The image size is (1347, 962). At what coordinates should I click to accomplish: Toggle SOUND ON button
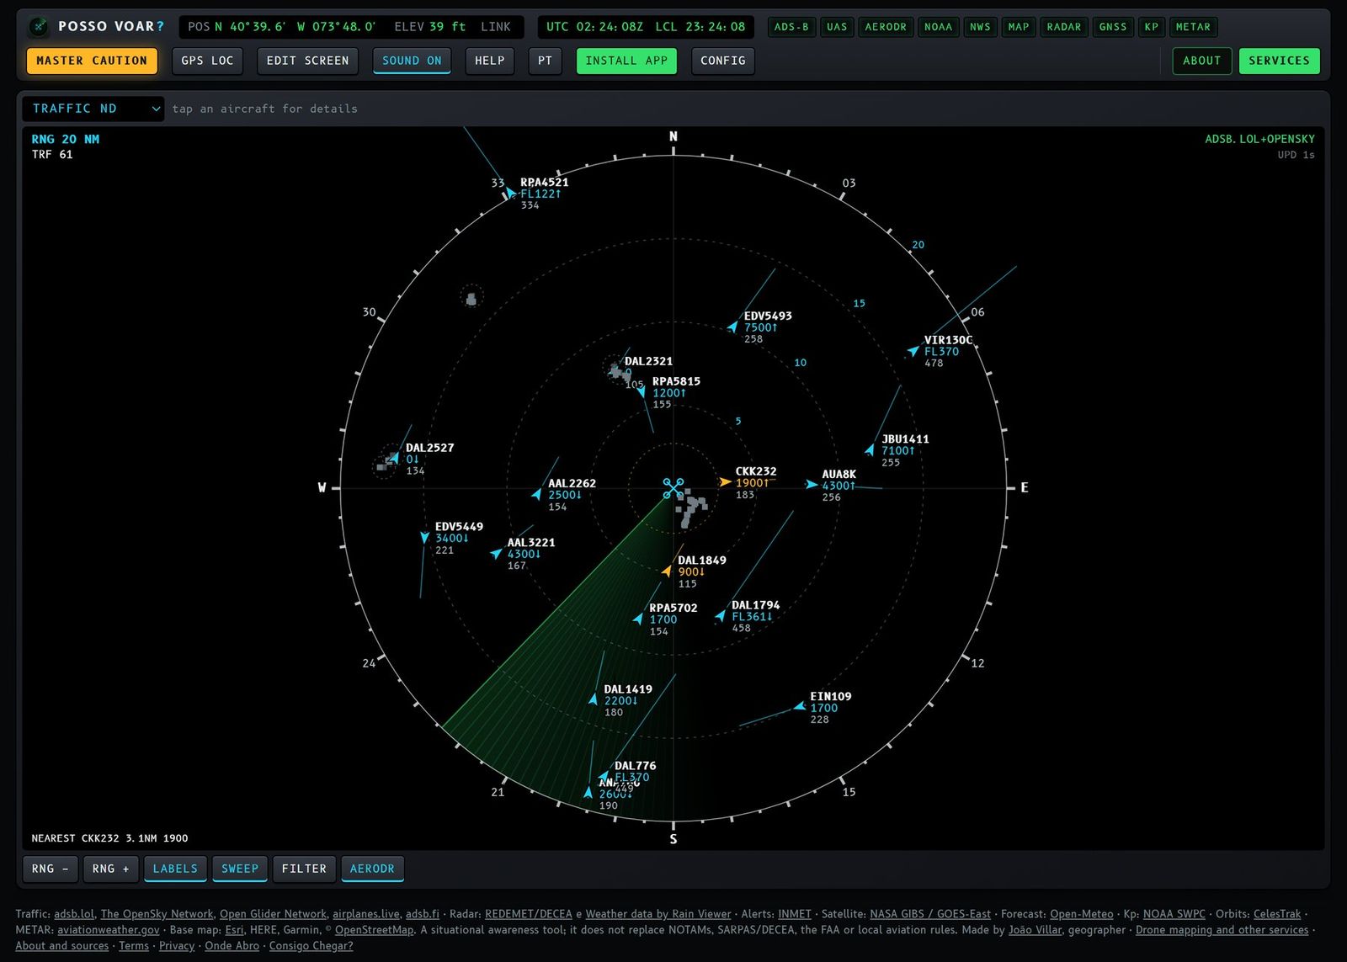tap(412, 61)
